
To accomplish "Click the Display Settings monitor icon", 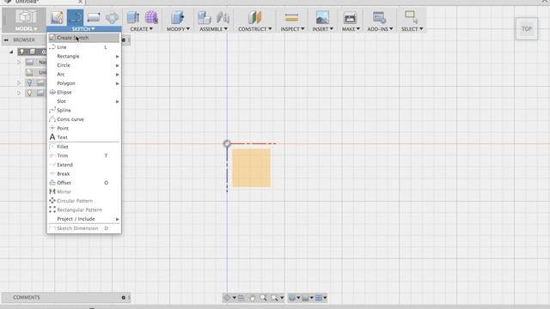I will 292,298.
